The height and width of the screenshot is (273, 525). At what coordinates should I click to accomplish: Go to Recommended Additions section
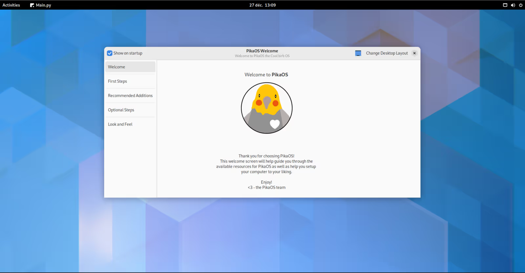point(130,96)
